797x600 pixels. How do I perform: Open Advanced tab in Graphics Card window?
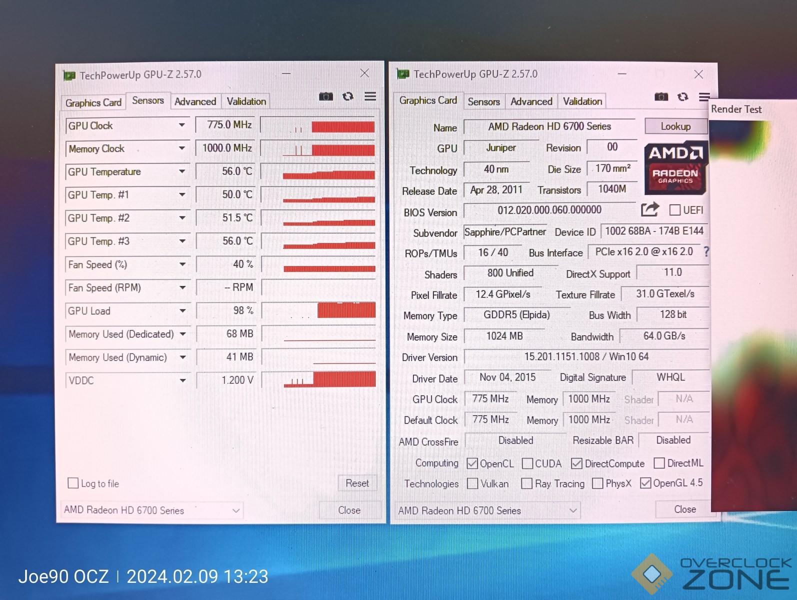pyautogui.click(x=531, y=101)
